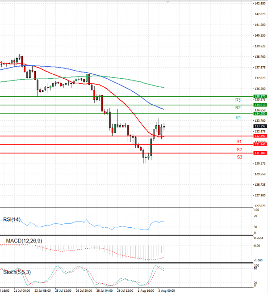268x294 pixels.
Task: Select the 134.910 price level tag
Action: [260, 105]
